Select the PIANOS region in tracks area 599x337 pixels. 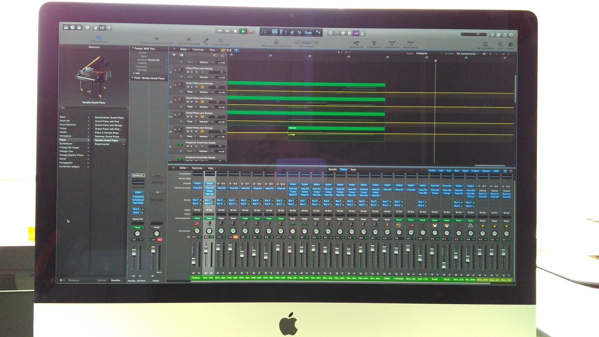pyautogui.click(x=336, y=133)
